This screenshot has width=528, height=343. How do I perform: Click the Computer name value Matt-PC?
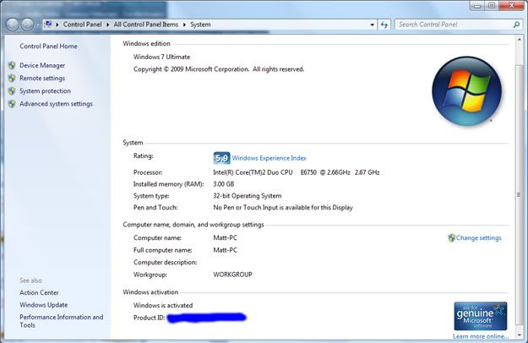(225, 237)
